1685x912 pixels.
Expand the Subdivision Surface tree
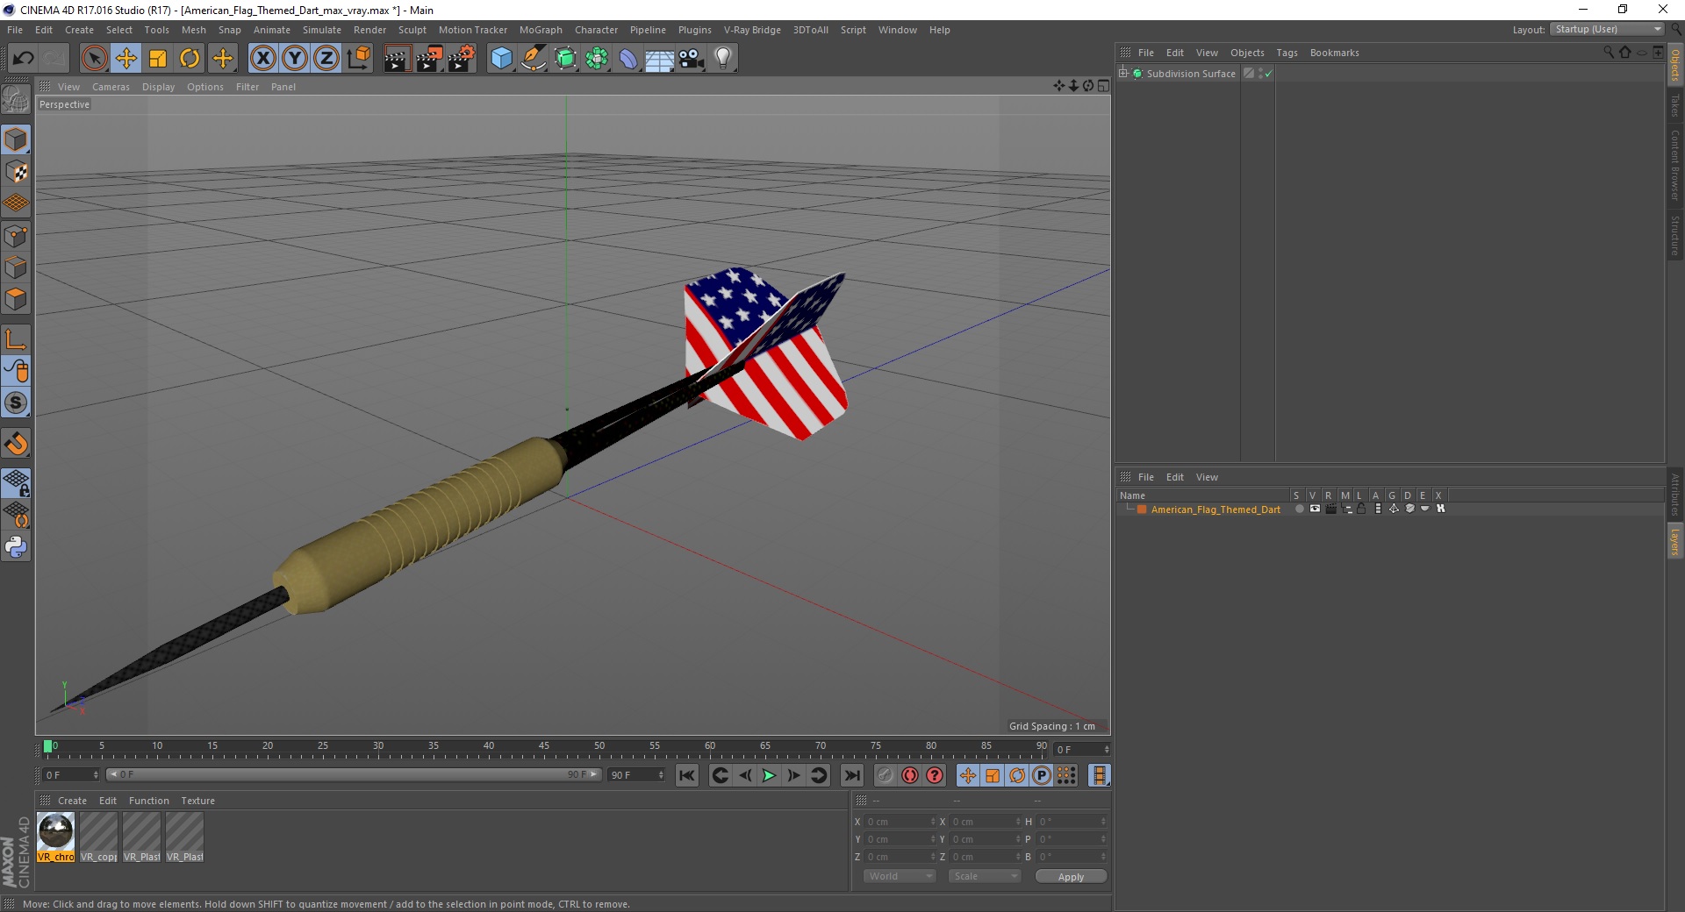1123,73
